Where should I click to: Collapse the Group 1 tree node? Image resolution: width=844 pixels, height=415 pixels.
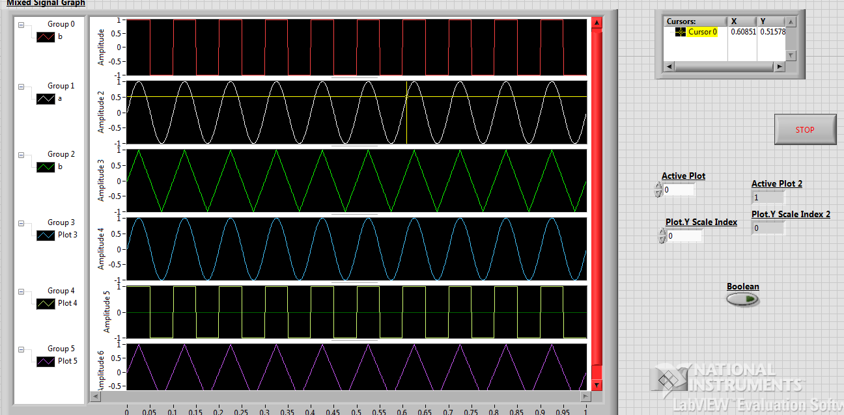pyautogui.click(x=21, y=87)
